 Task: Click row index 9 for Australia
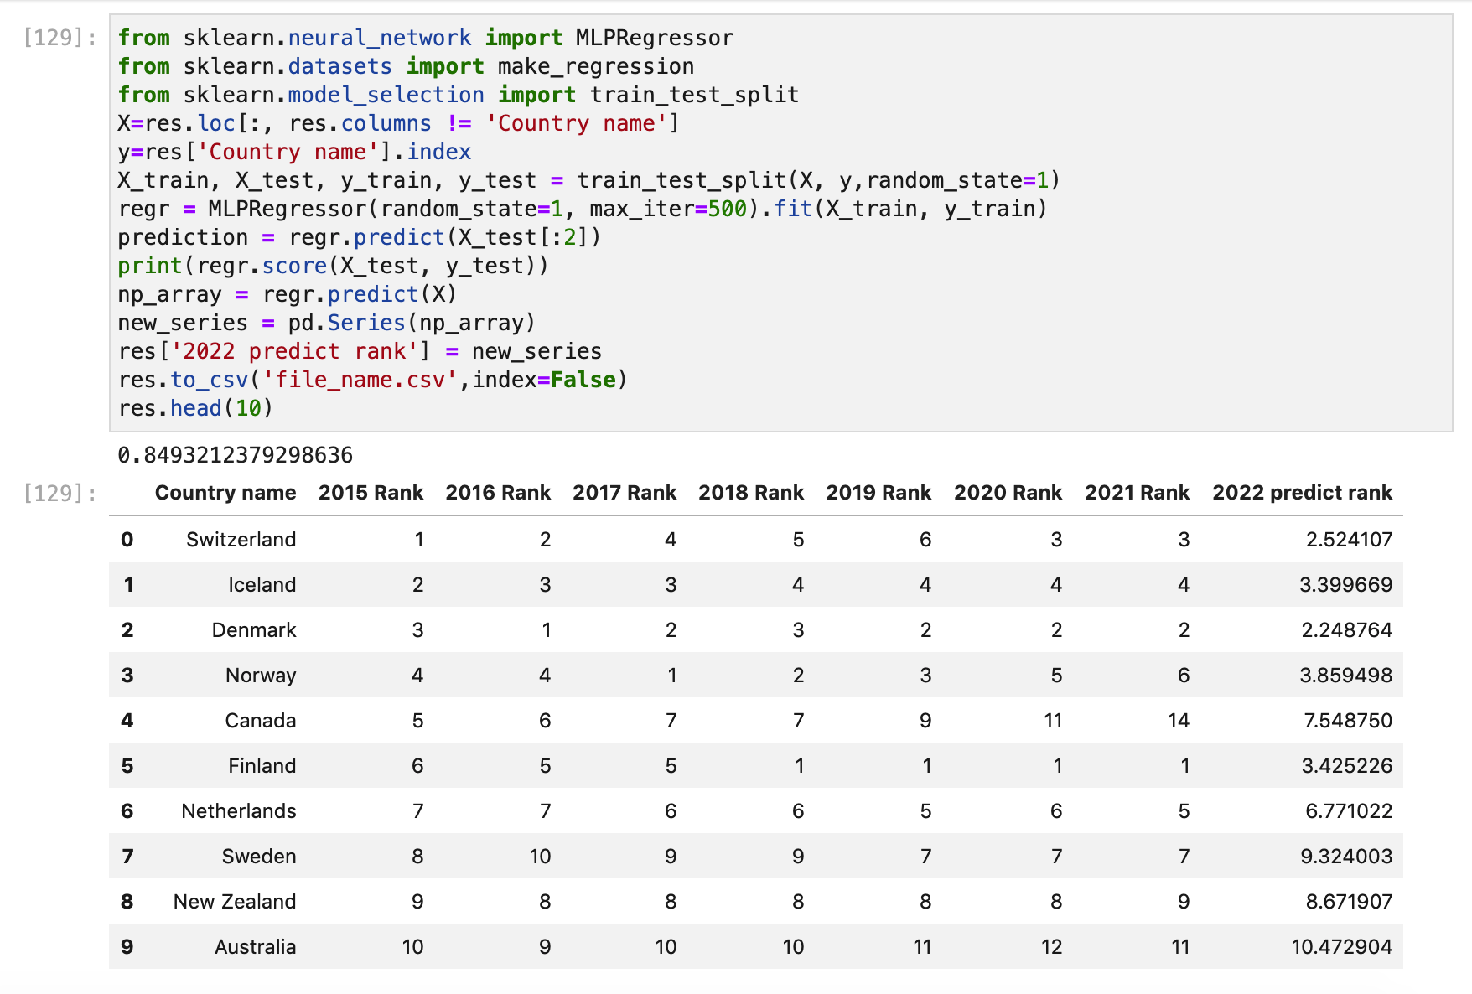[127, 947]
